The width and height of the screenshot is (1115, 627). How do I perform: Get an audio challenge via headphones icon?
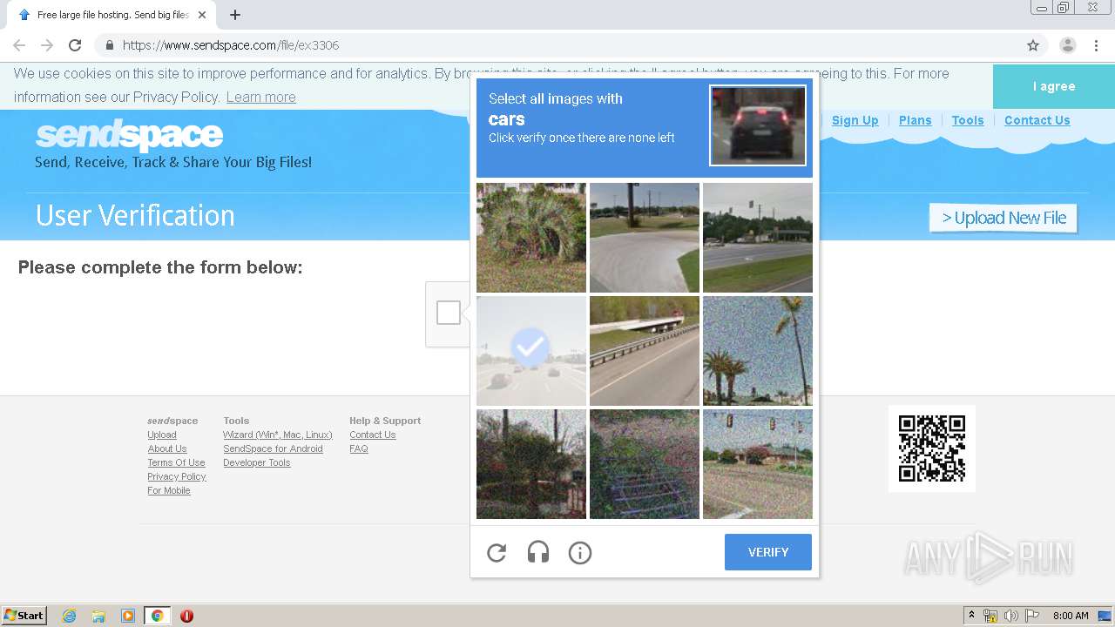click(x=538, y=552)
